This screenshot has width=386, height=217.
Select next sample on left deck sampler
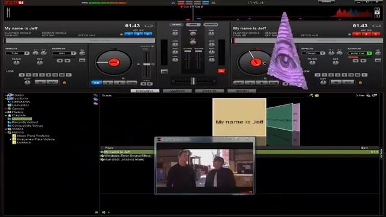pos(67,60)
